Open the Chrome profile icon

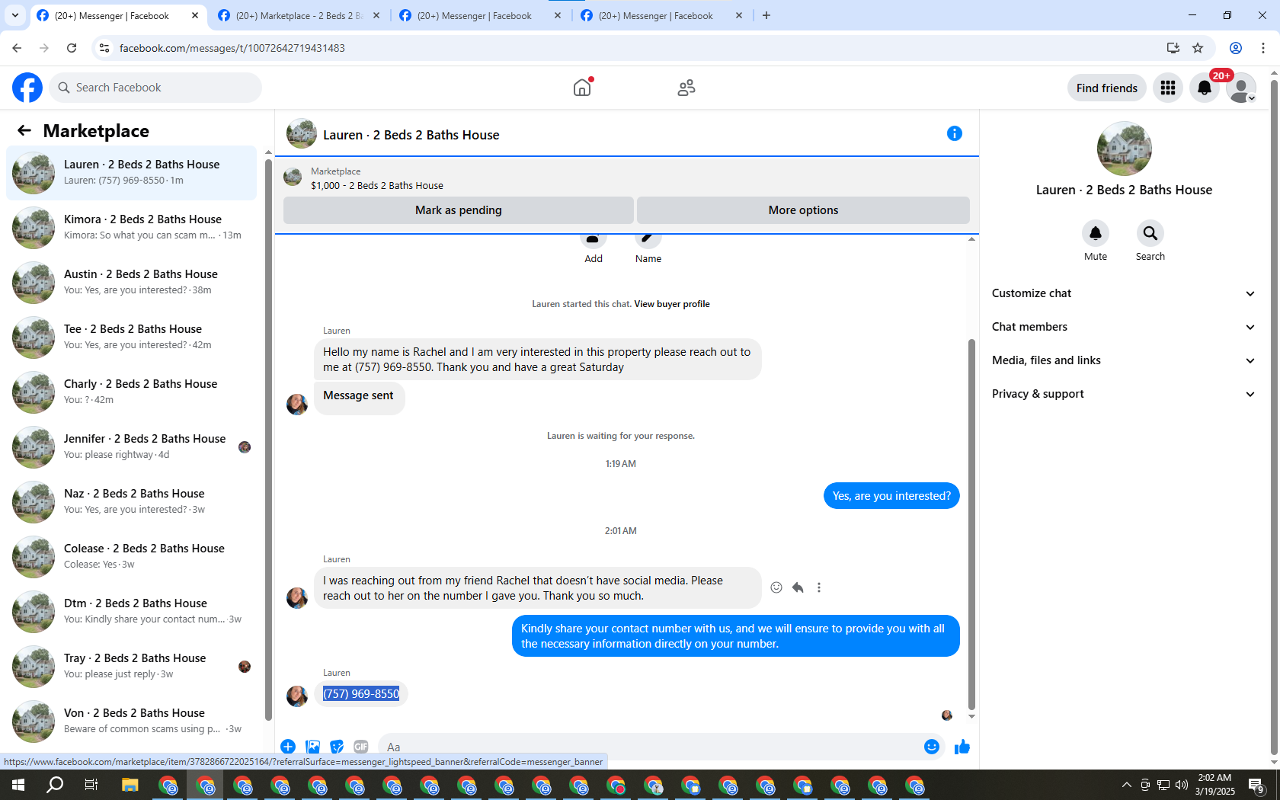tap(1236, 48)
